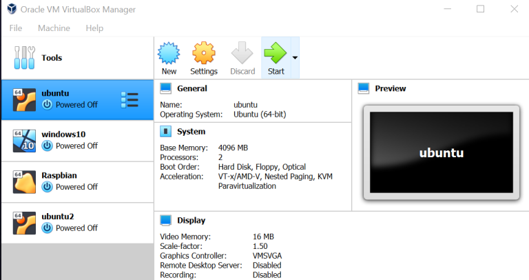Viewport: 529px width, 280px height.
Task: Click the windows10 VM icon
Action: coord(24,140)
